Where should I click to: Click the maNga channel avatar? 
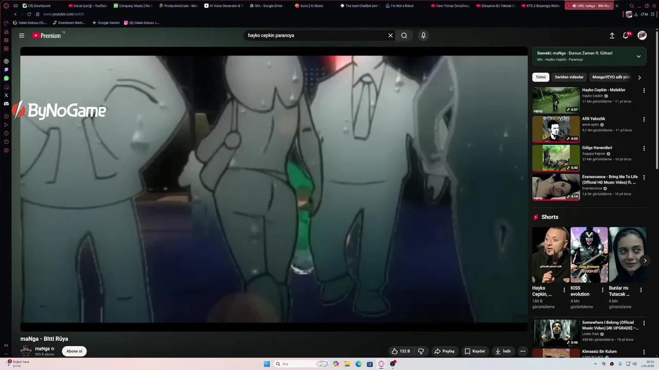26,351
